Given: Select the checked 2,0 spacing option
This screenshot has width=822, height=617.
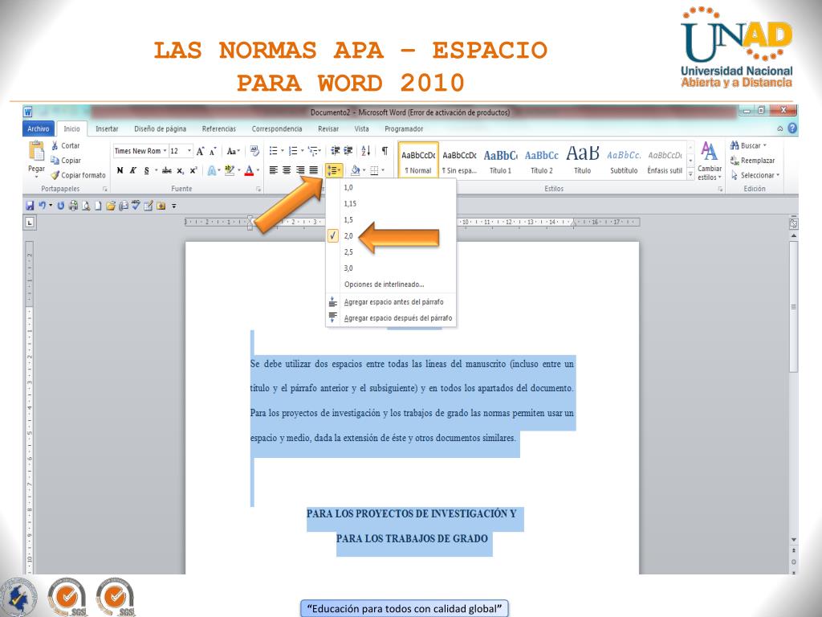Looking at the screenshot, I should (x=391, y=236).
